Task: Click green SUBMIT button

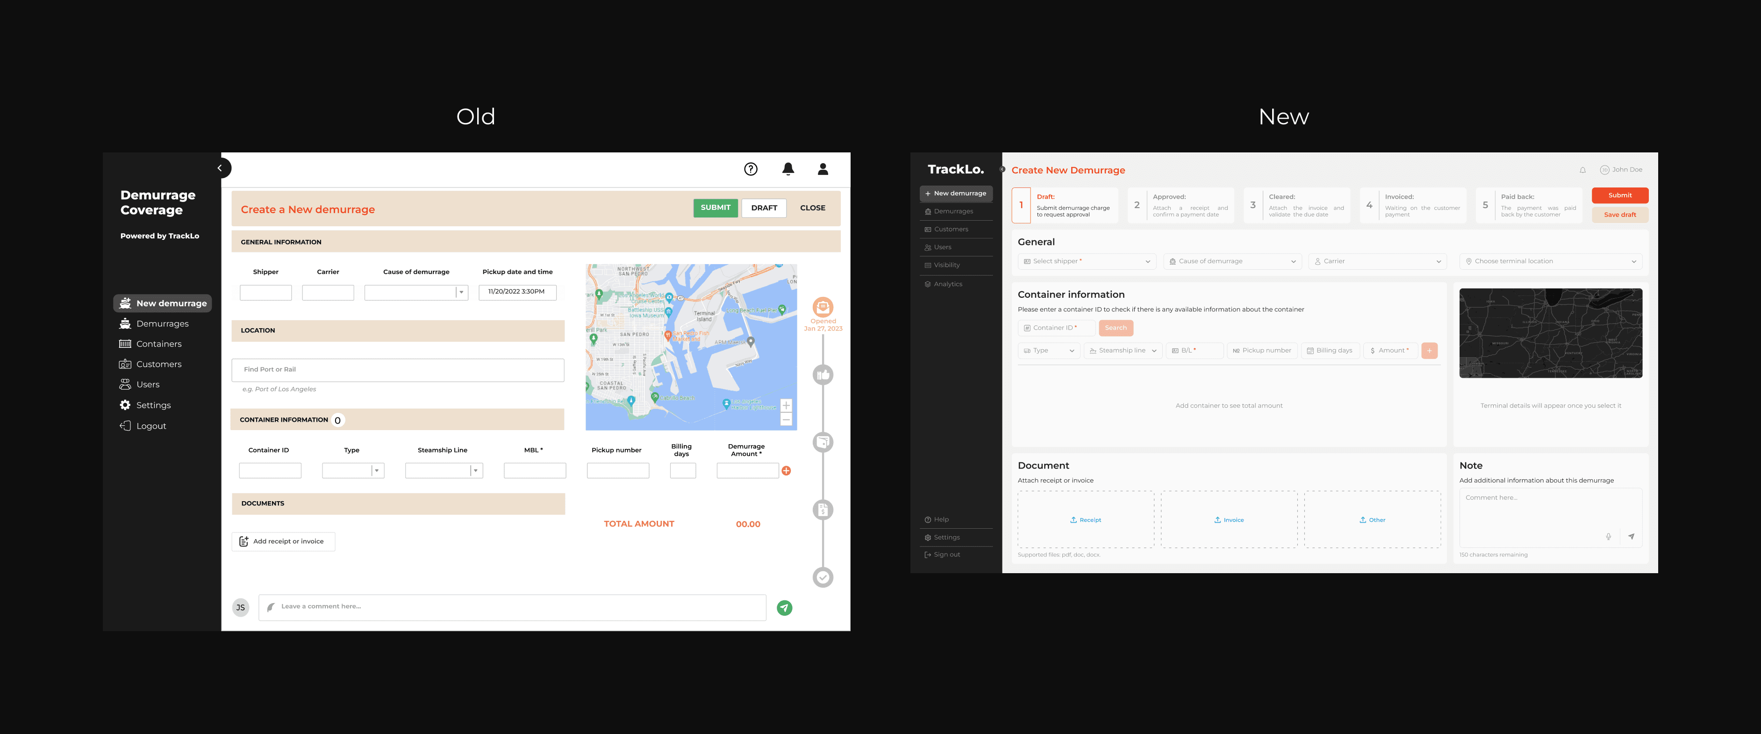Action: pyautogui.click(x=715, y=208)
